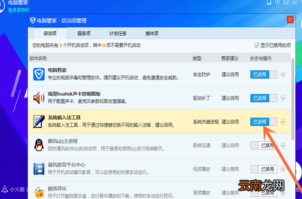Image resolution: width=302 pixels, height=199 pixels.
Task: Click the Realtek speaker icon
Action: click(x=39, y=98)
